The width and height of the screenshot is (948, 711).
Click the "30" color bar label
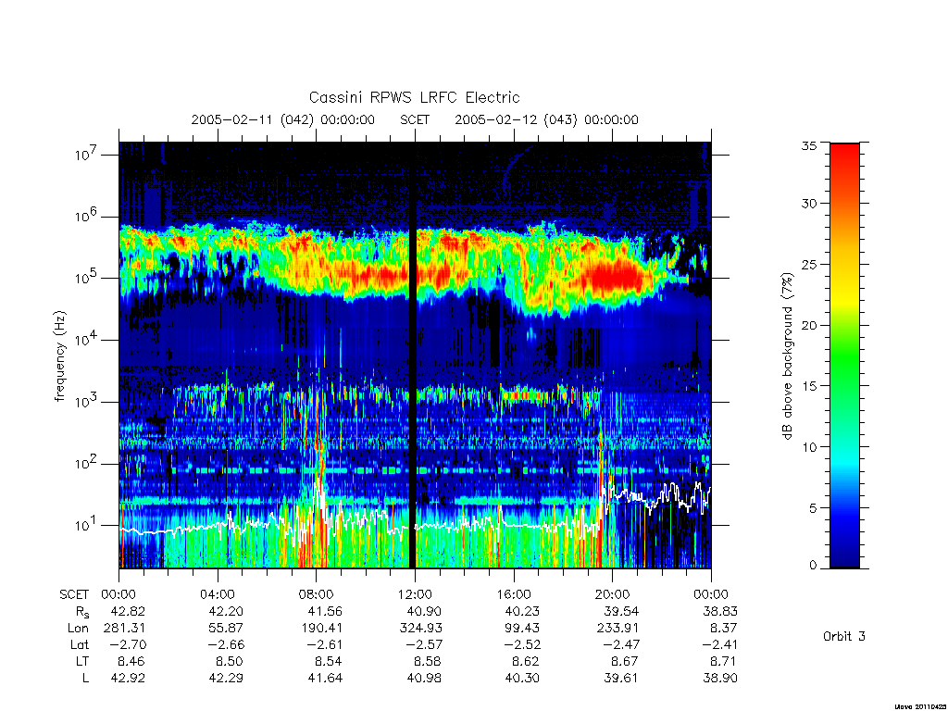pos(808,204)
